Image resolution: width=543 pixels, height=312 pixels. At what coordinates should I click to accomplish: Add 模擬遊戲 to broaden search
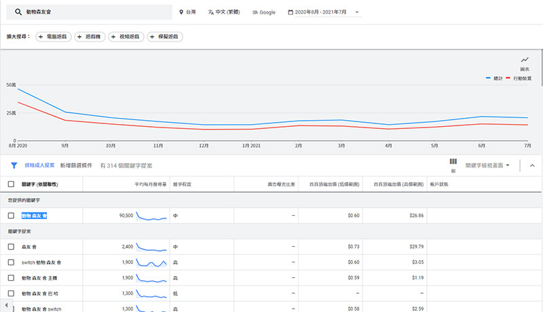coord(165,37)
